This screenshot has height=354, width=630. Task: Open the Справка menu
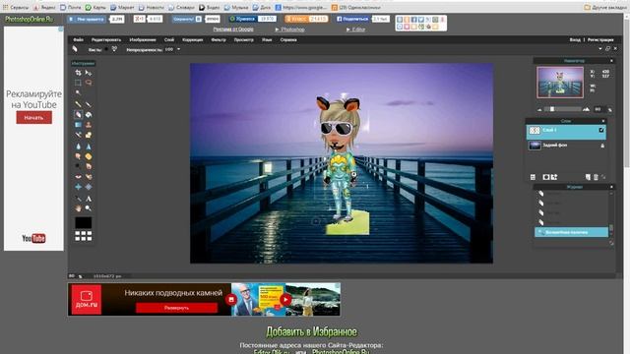288,39
